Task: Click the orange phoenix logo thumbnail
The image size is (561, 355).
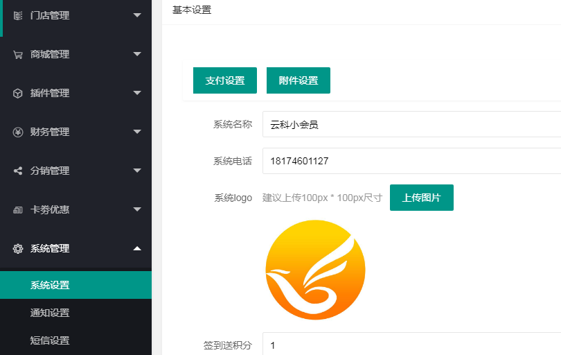Action: [x=315, y=270]
